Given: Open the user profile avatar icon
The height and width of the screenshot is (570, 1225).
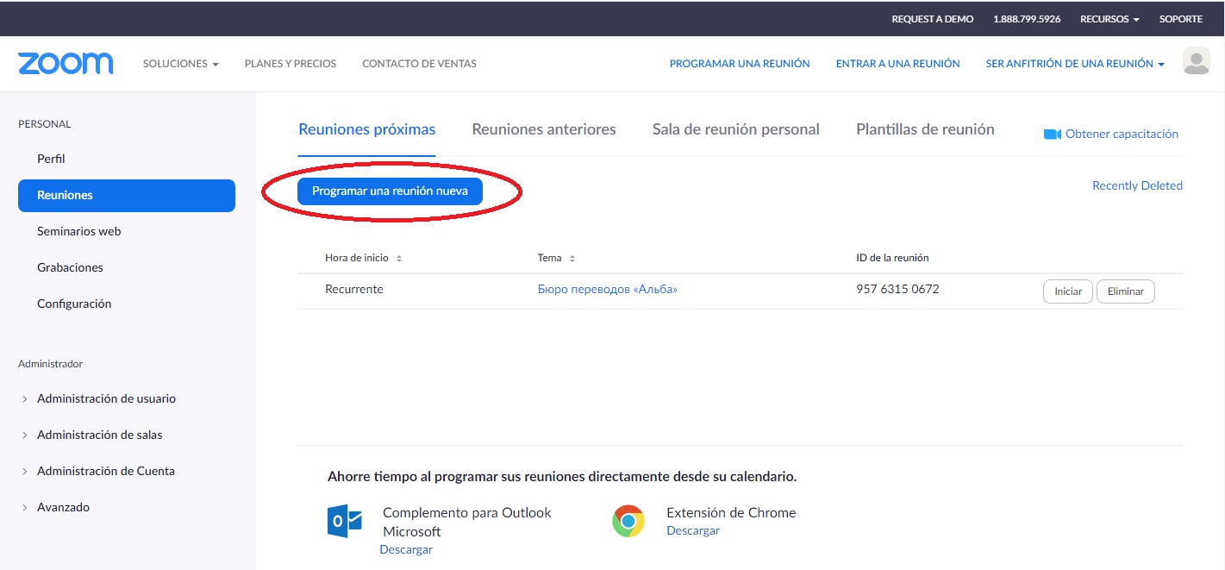Looking at the screenshot, I should [1197, 61].
